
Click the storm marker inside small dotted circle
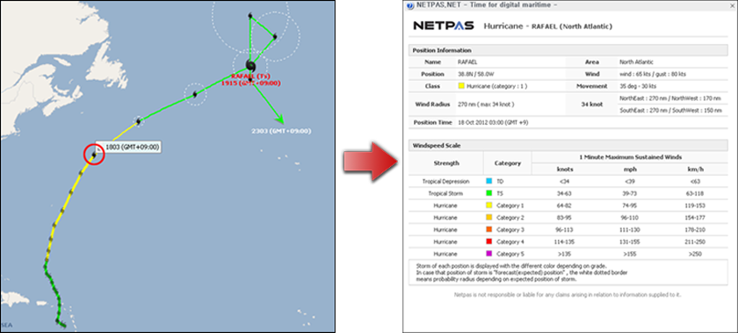(x=194, y=95)
